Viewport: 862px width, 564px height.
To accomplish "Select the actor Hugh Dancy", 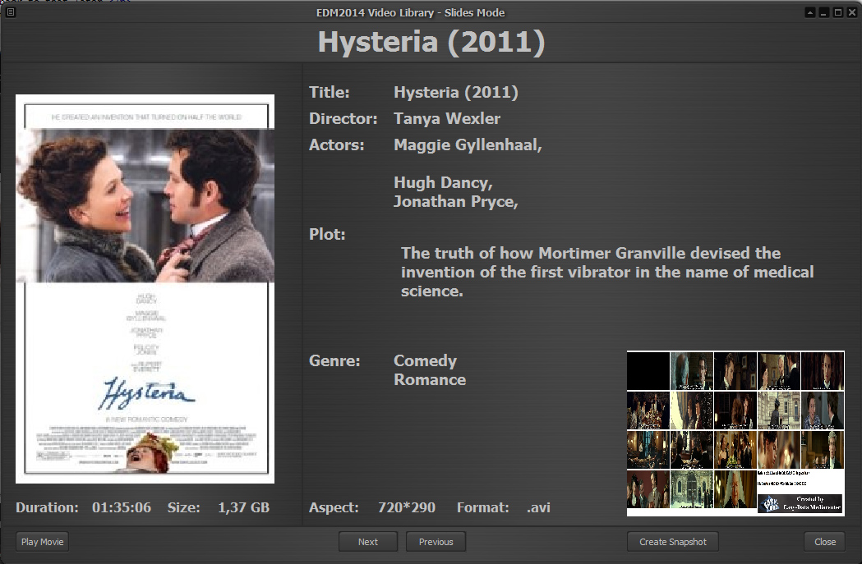I will pyautogui.click(x=443, y=183).
